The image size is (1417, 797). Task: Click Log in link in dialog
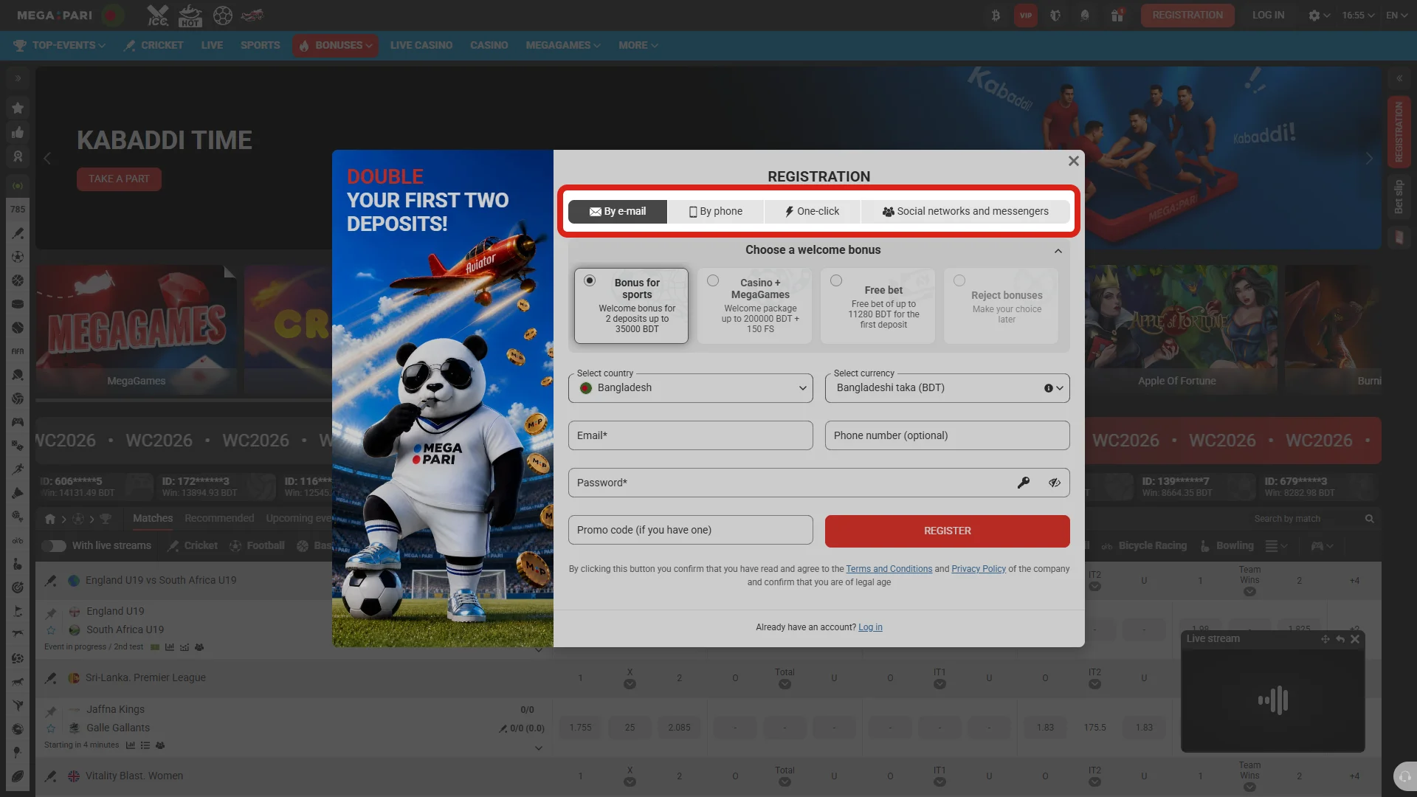pos(870,627)
